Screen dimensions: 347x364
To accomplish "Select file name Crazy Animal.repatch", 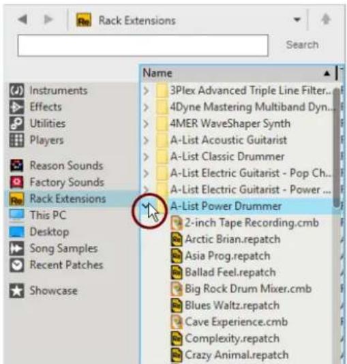I will 237,355.
